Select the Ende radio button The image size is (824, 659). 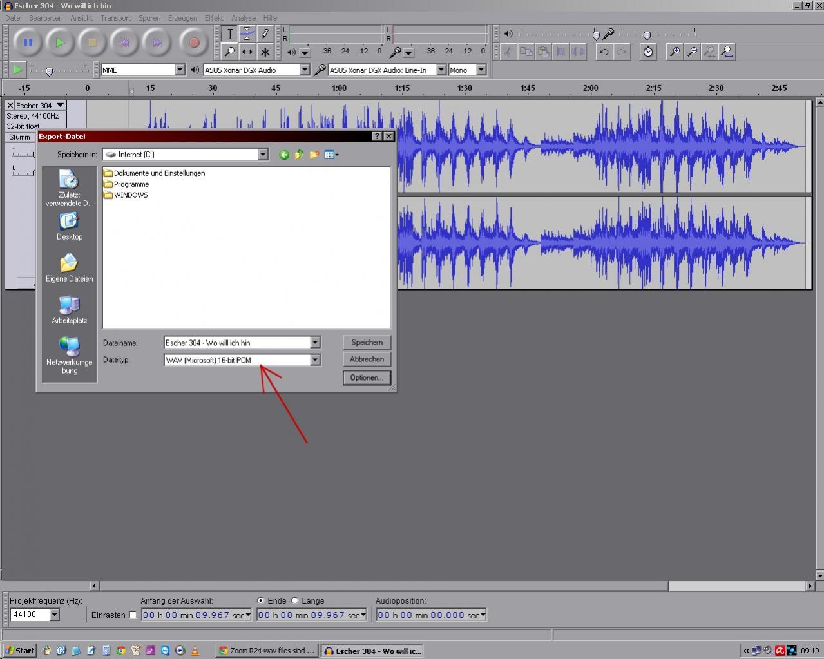pos(261,600)
